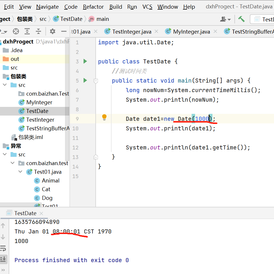Open the user account dropdown in toolbar

pos(225,19)
